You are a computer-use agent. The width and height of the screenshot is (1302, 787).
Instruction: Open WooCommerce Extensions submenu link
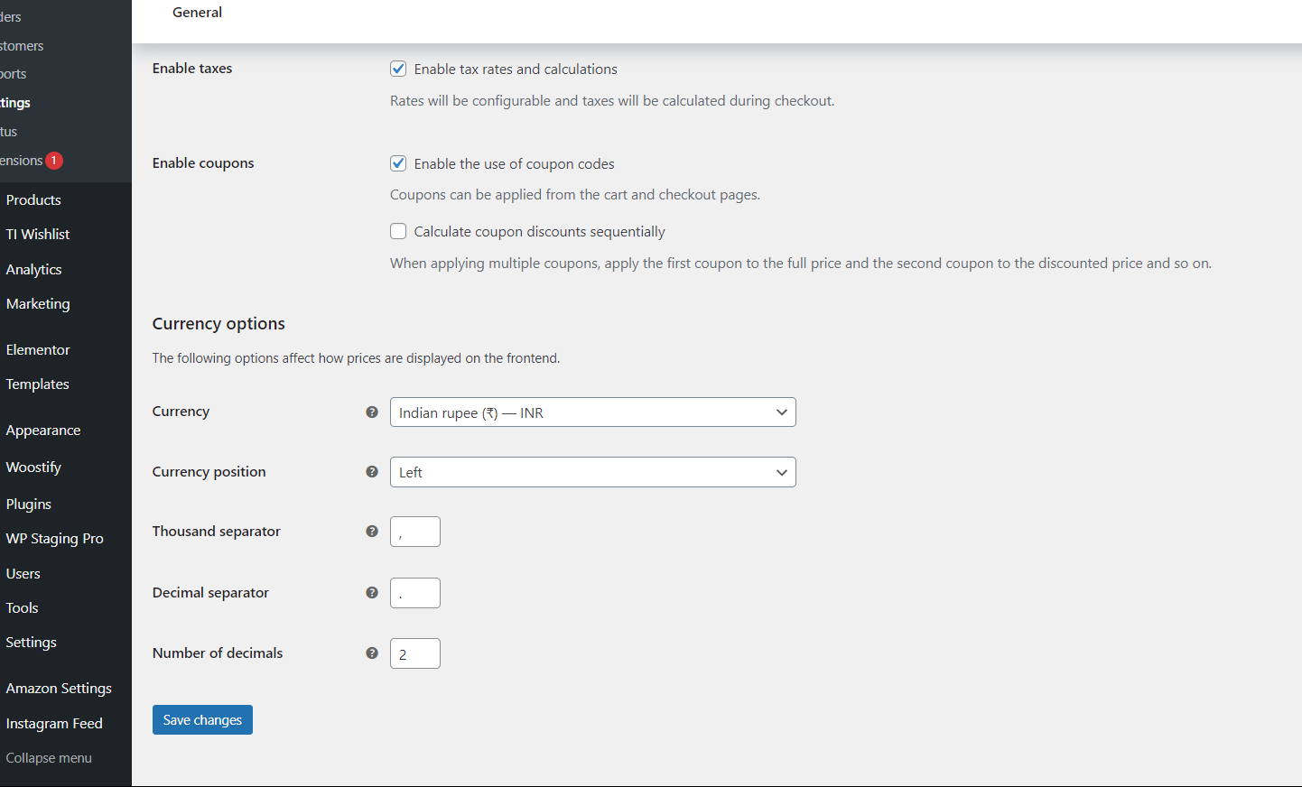pyautogui.click(x=22, y=160)
